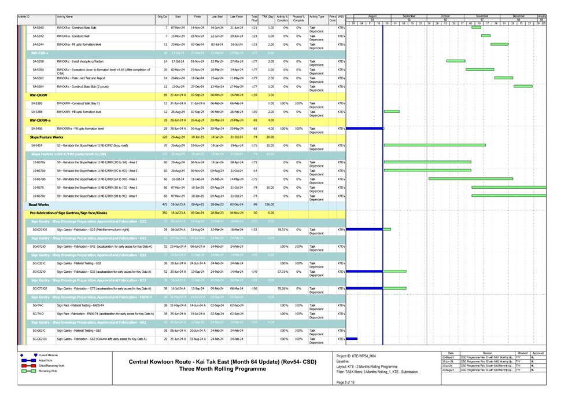Click the Gantt bar for SG-G62-D1
579x410 pixels.
tap(352, 338)
